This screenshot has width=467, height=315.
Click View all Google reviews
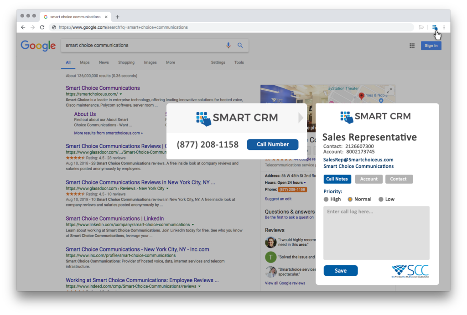click(x=285, y=283)
